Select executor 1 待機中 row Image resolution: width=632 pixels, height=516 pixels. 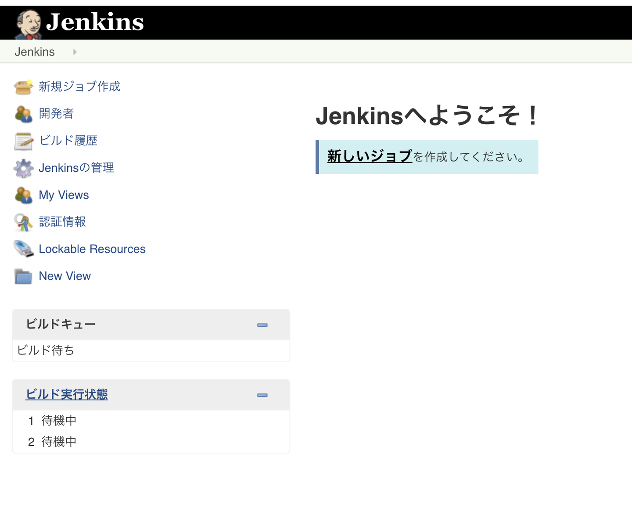[x=151, y=421]
